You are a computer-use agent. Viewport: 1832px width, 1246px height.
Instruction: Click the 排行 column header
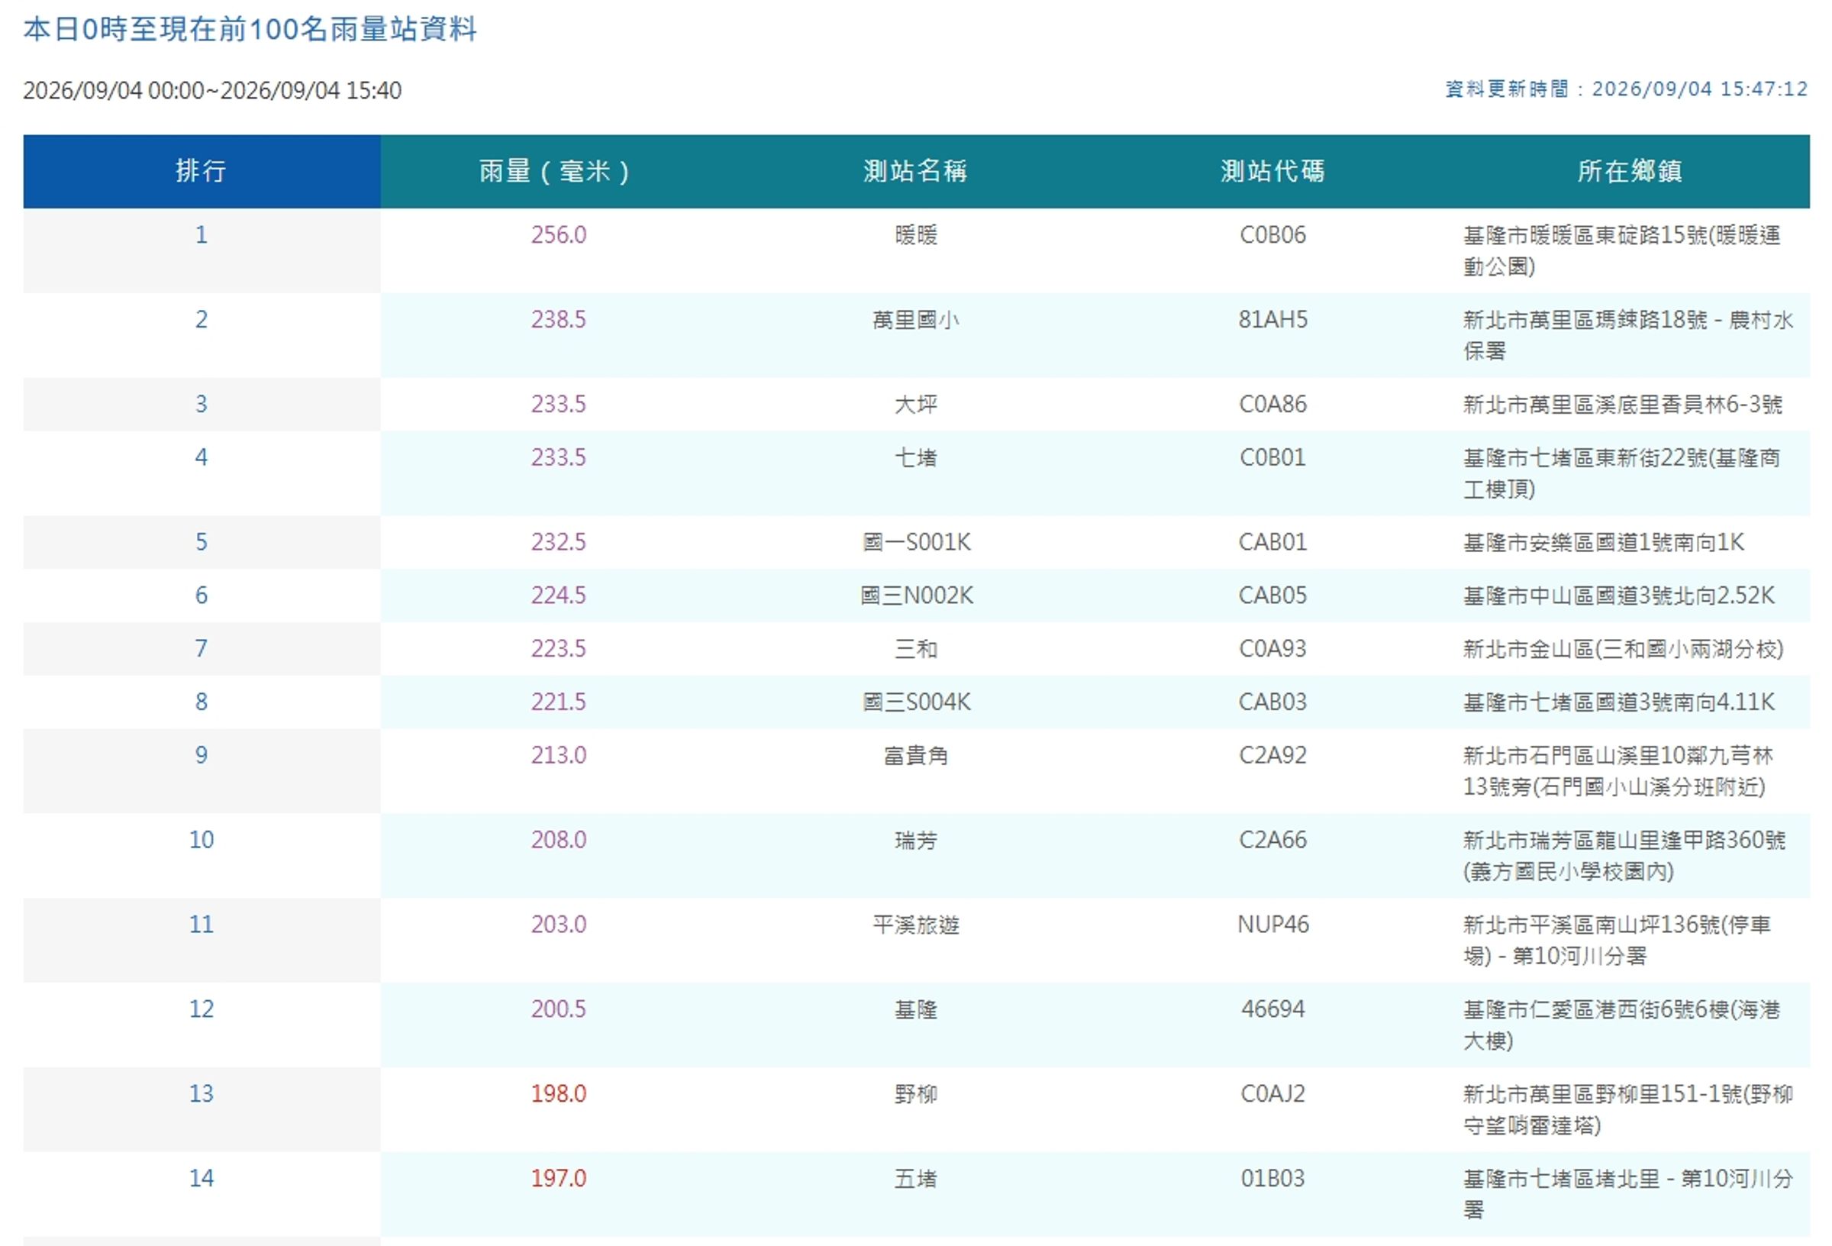point(201,171)
